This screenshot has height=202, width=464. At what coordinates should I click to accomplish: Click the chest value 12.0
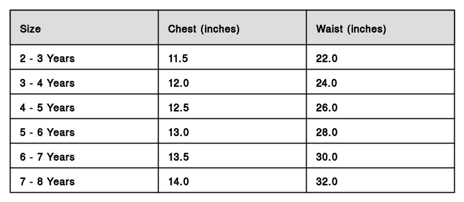(179, 83)
